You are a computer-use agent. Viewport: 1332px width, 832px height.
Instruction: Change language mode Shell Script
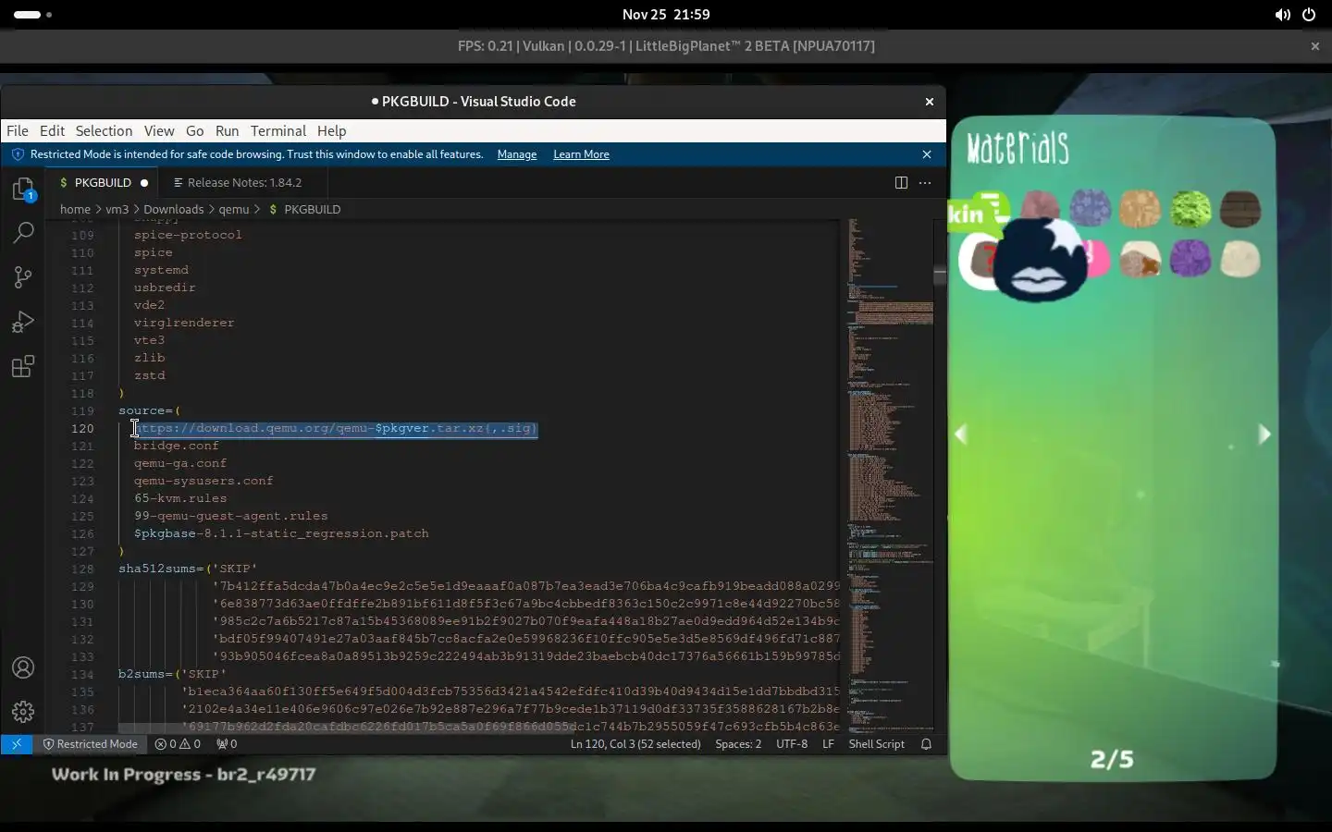[876, 743]
